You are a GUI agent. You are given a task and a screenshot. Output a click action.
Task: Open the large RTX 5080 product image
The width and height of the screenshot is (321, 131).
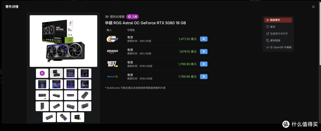coord(64,41)
